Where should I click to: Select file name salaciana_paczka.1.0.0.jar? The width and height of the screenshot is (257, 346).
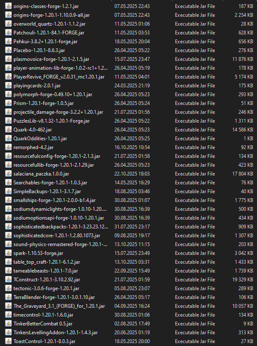(41, 174)
